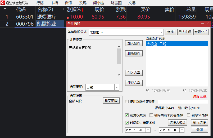
Task: Click the parameter panel scrollbar thumb
Action: point(119,56)
